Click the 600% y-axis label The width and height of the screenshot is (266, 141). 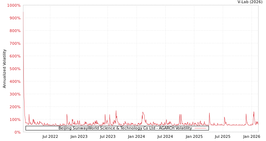pos(15,56)
